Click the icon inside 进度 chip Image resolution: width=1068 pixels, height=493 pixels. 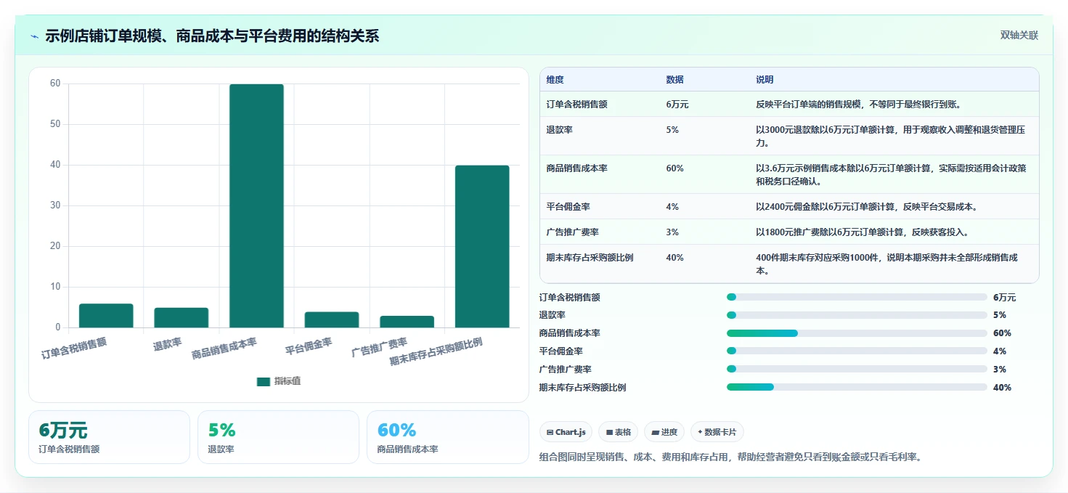pos(655,432)
